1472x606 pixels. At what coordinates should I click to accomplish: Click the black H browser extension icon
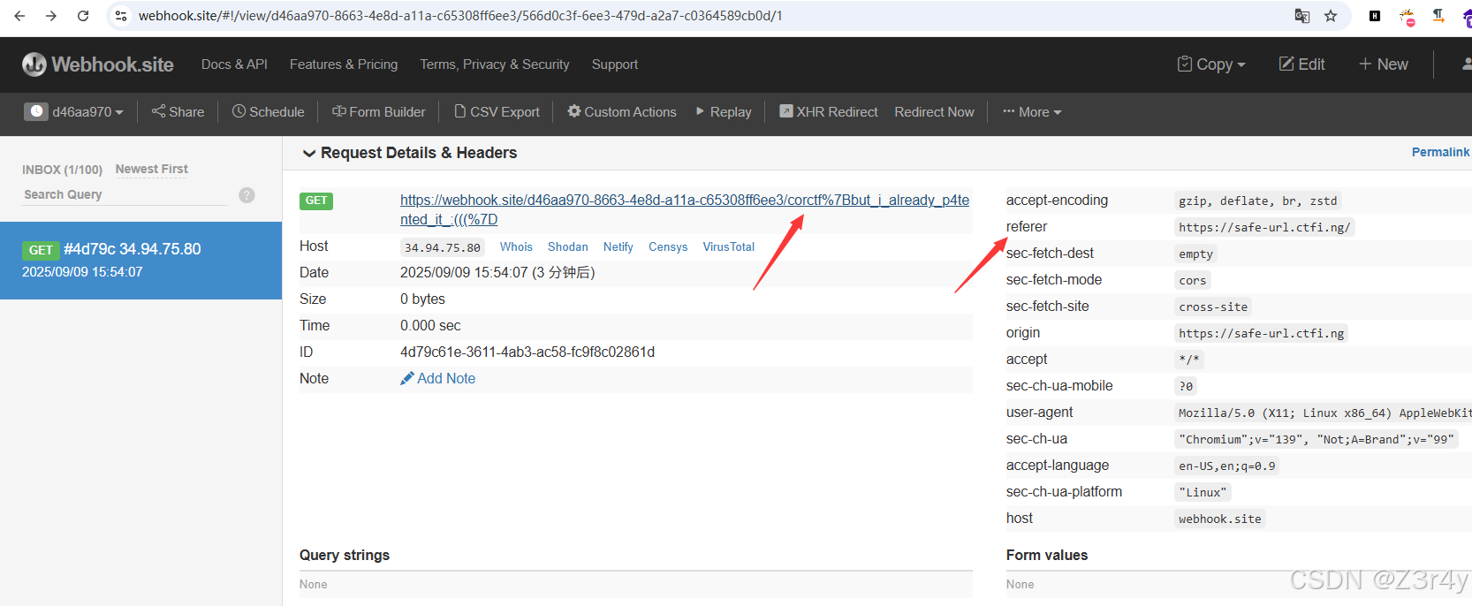coord(1375,16)
